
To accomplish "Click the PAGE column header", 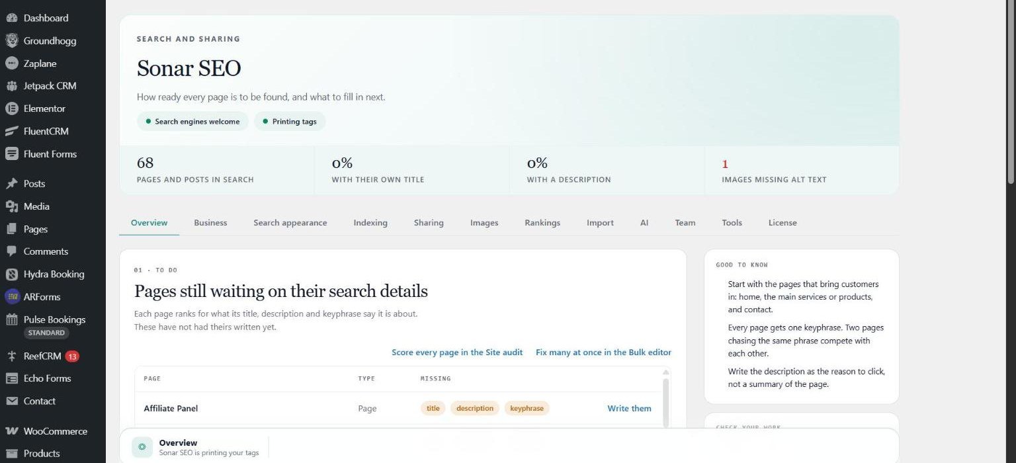I will [x=152, y=379].
